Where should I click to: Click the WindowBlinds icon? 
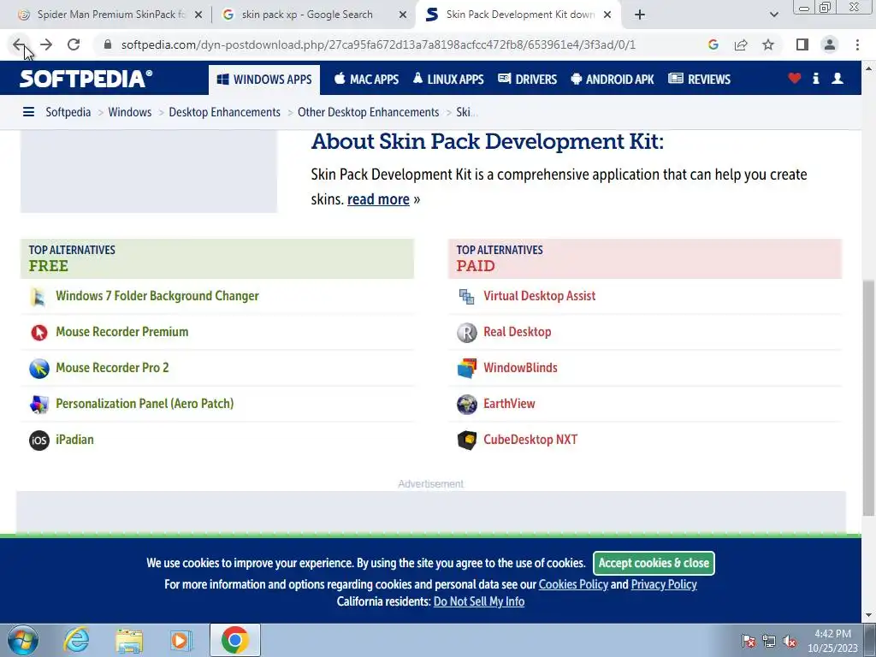466,368
